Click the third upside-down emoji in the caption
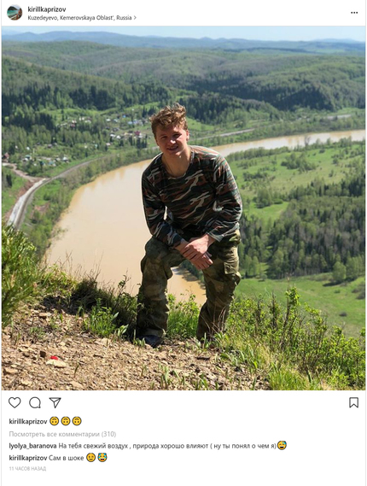This screenshot has width=367, height=486. coord(77,421)
